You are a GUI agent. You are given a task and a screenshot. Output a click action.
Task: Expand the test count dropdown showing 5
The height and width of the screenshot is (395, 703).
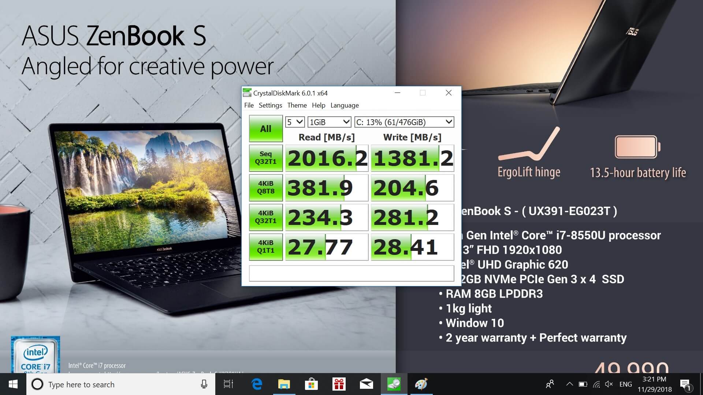pos(295,122)
